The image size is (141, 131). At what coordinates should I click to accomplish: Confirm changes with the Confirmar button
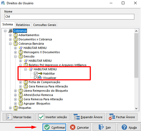click(54, 127)
